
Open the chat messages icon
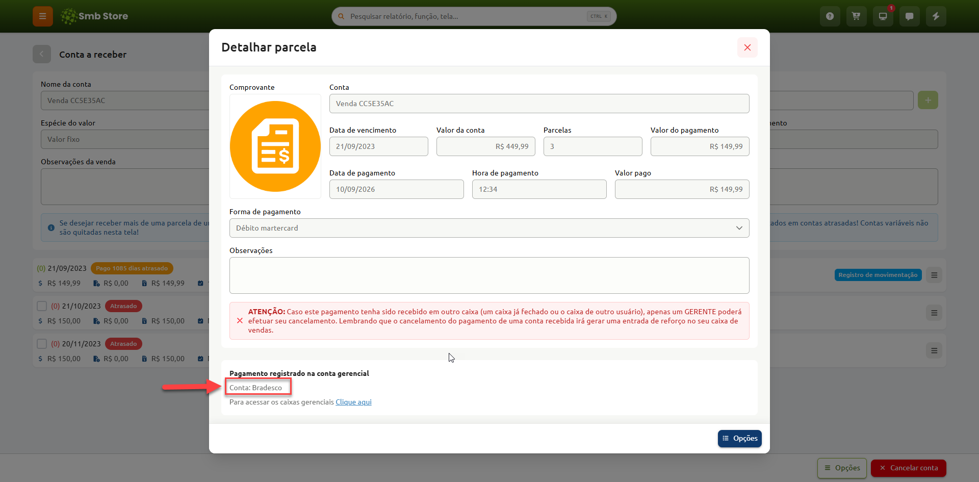tap(910, 16)
